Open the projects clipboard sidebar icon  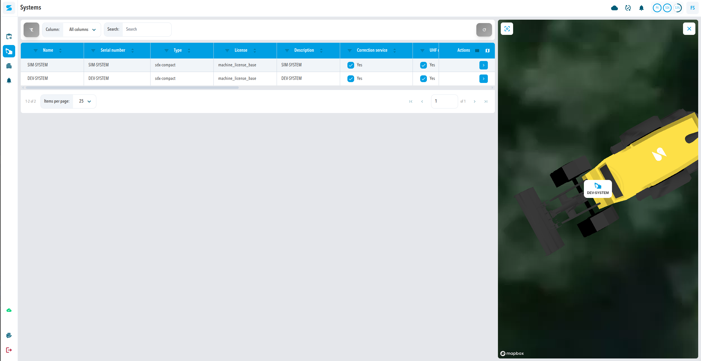coord(9,36)
